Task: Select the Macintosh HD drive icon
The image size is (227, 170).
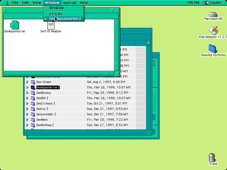Action: click(213, 14)
